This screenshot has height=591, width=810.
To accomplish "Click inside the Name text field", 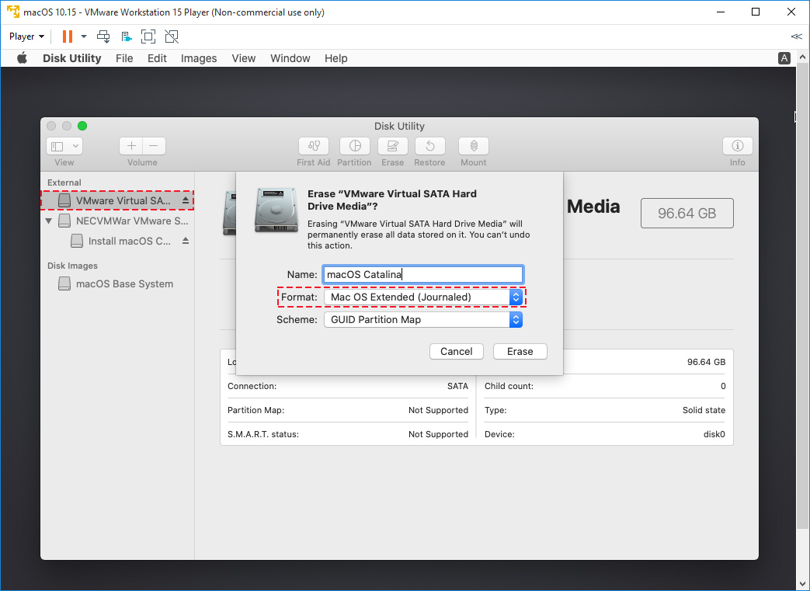I will 422,273.
